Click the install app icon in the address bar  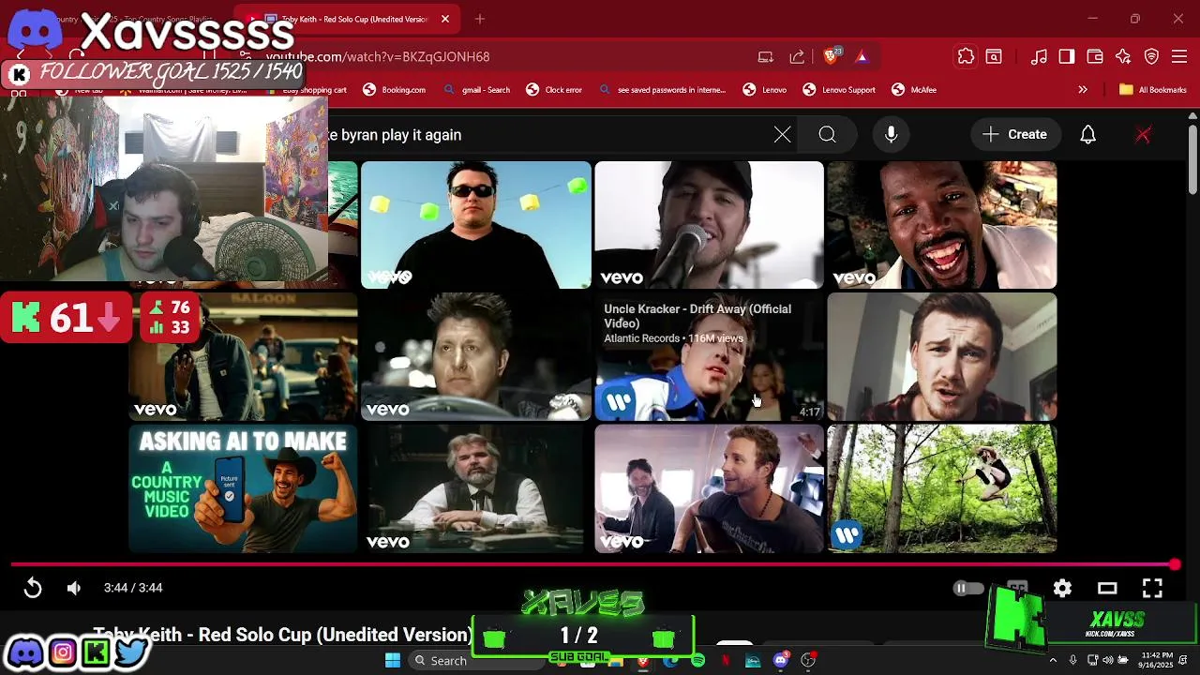click(x=766, y=56)
